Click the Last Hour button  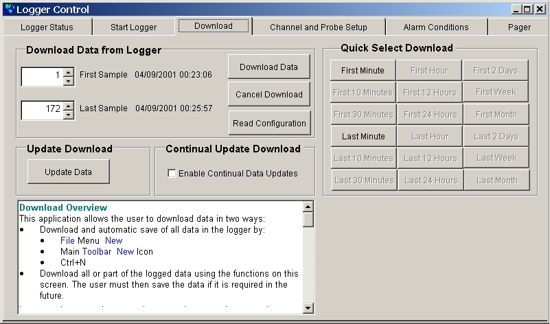click(430, 137)
